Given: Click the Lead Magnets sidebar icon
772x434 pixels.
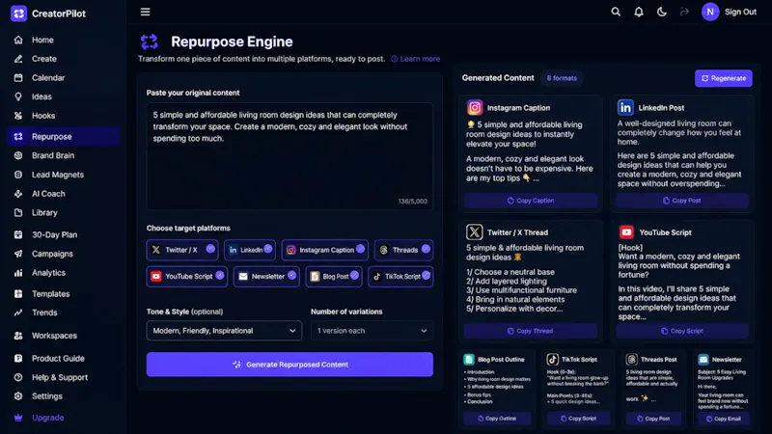Looking at the screenshot, I should pyautogui.click(x=18, y=175).
